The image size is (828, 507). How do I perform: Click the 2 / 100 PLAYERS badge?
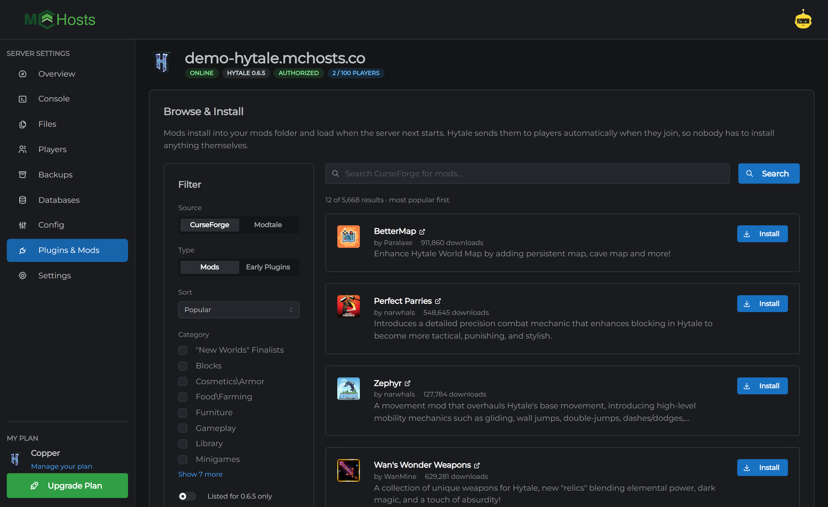pyautogui.click(x=356, y=73)
